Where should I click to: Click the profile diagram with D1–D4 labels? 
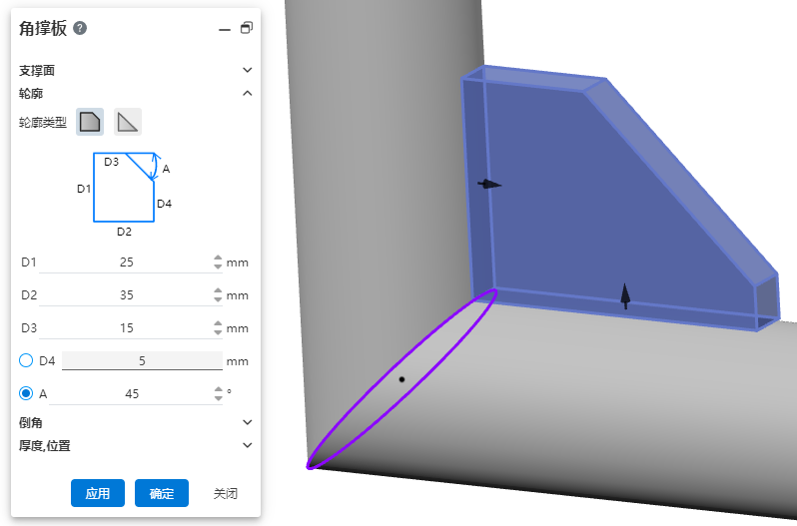coord(125,195)
